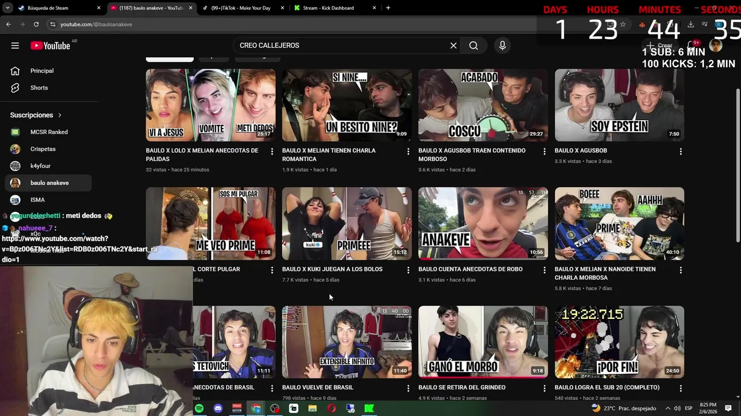Open options for Logra el Sub 20 video

click(x=680, y=388)
